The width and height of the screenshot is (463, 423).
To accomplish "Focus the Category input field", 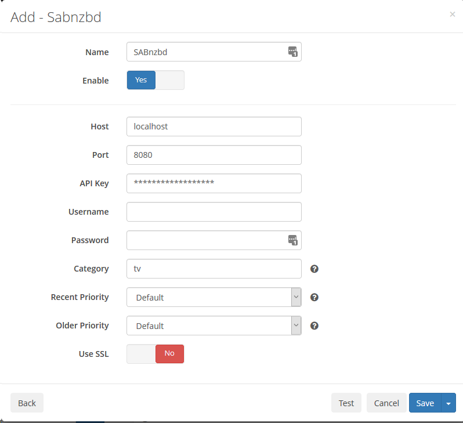I will pos(214,269).
